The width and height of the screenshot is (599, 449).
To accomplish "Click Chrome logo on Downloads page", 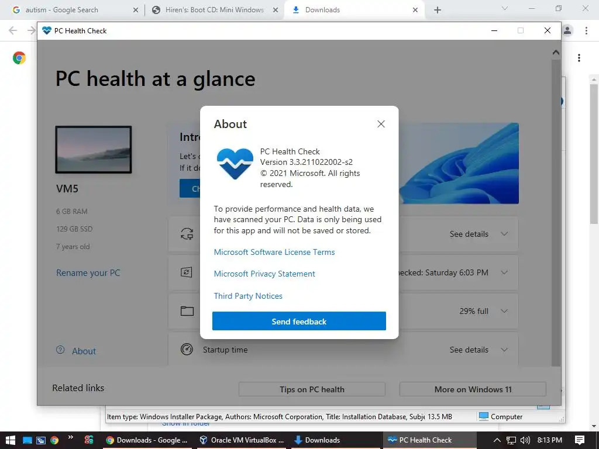I will pos(19,58).
